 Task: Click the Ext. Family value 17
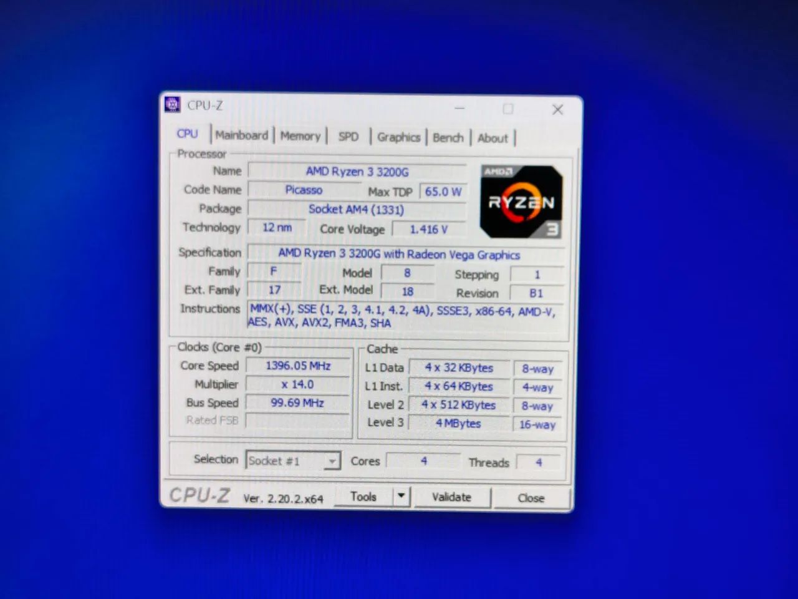click(x=274, y=290)
